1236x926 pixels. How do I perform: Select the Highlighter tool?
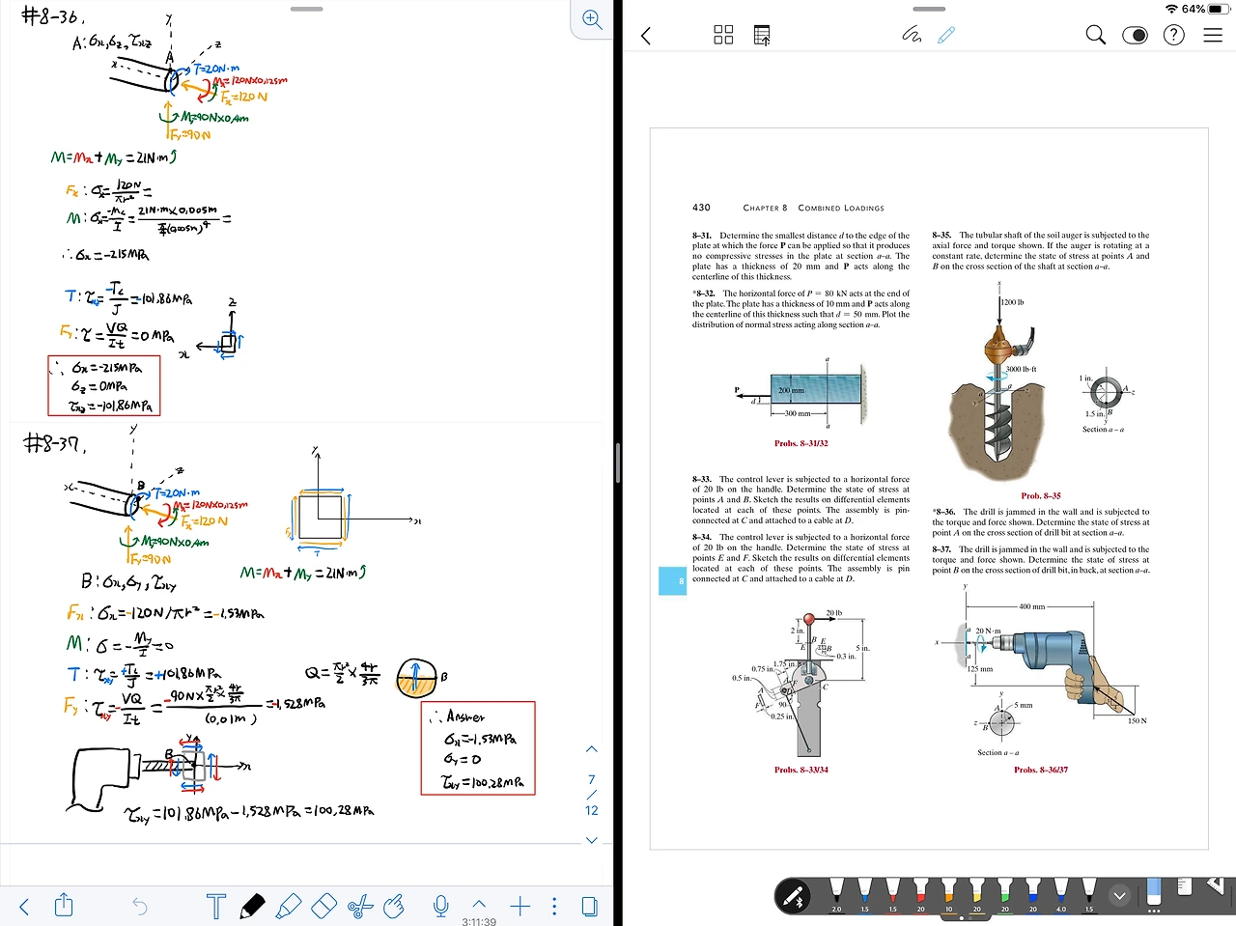[x=288, y=906]
